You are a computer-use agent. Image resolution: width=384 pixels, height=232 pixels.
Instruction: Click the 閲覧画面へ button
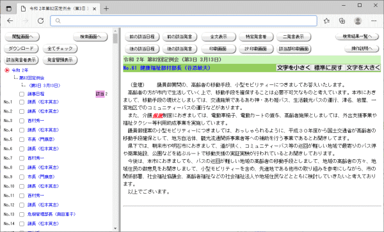tap(22, 37)
